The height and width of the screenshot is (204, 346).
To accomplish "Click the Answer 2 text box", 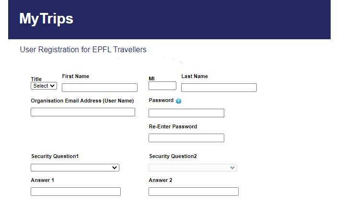I will (194, 192).
